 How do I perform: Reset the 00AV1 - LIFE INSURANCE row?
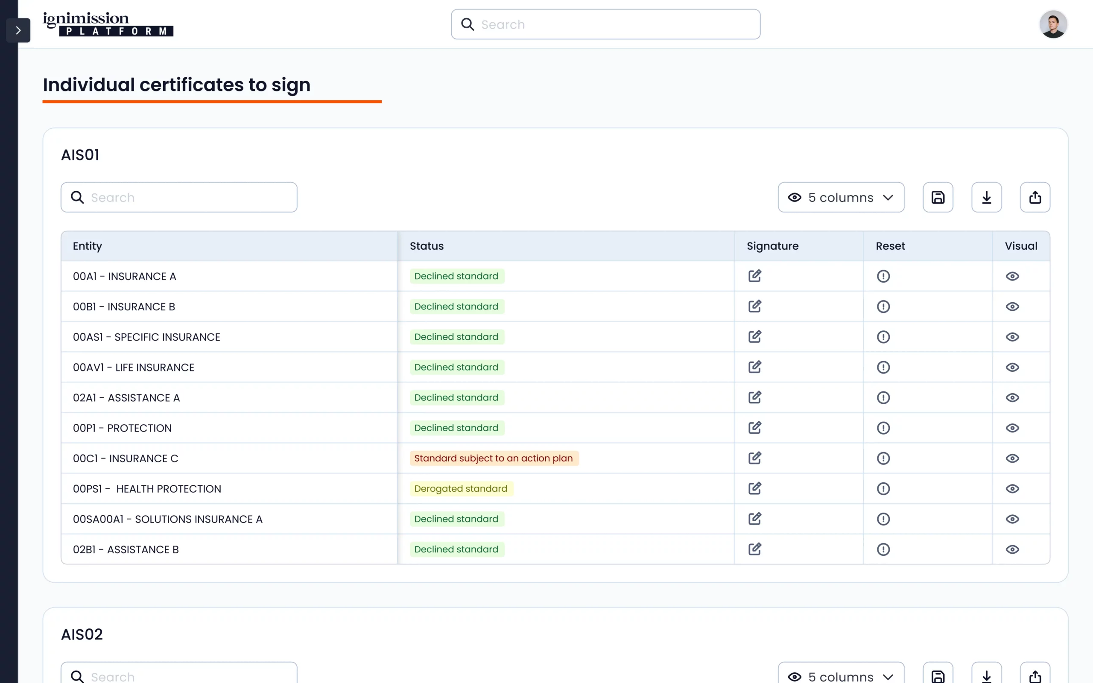[883, 367]
